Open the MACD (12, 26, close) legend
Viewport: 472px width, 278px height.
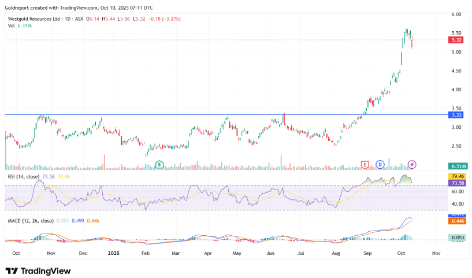point(31,221)
